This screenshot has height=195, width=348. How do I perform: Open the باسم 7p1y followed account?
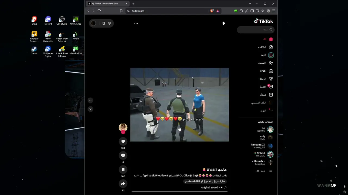(x=266, y=138)
